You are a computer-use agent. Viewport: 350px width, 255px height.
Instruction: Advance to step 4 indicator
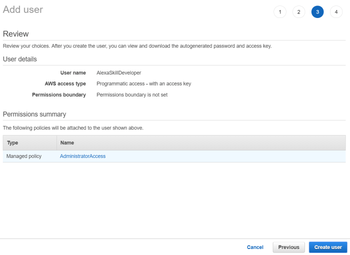click(336, 12)
